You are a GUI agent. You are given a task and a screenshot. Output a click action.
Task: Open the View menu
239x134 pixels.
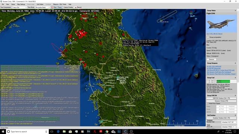pyautogui.click(x=7, y=4)
